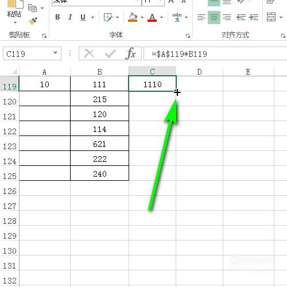Click cell A119 containing 10
Image resolution: width=287 pixels, height=287 pixels.
tap(45, 84)
